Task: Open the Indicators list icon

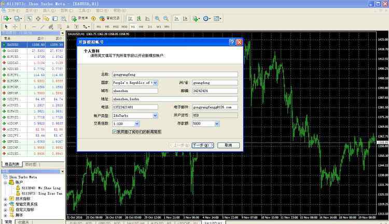Action: pyautogui.click(x=196, y=19)
